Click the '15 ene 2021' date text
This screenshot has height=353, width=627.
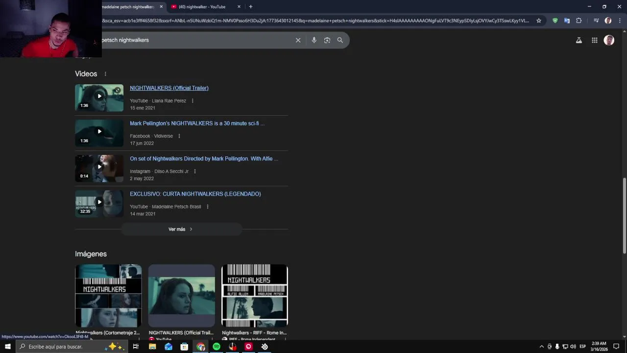point(143,108)
